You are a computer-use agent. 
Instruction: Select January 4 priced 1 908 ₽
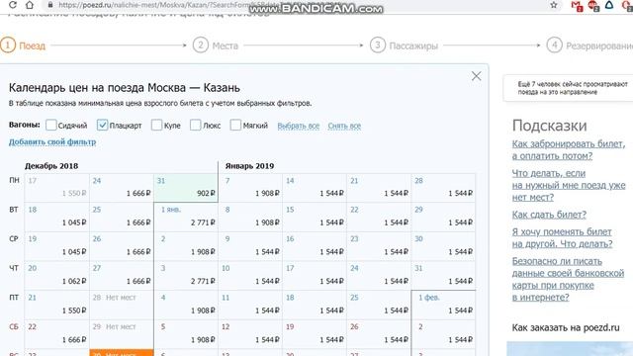(186, 306)
